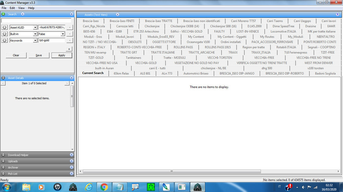
Task: Expand the Pick List panel
Action: point(72,174)
